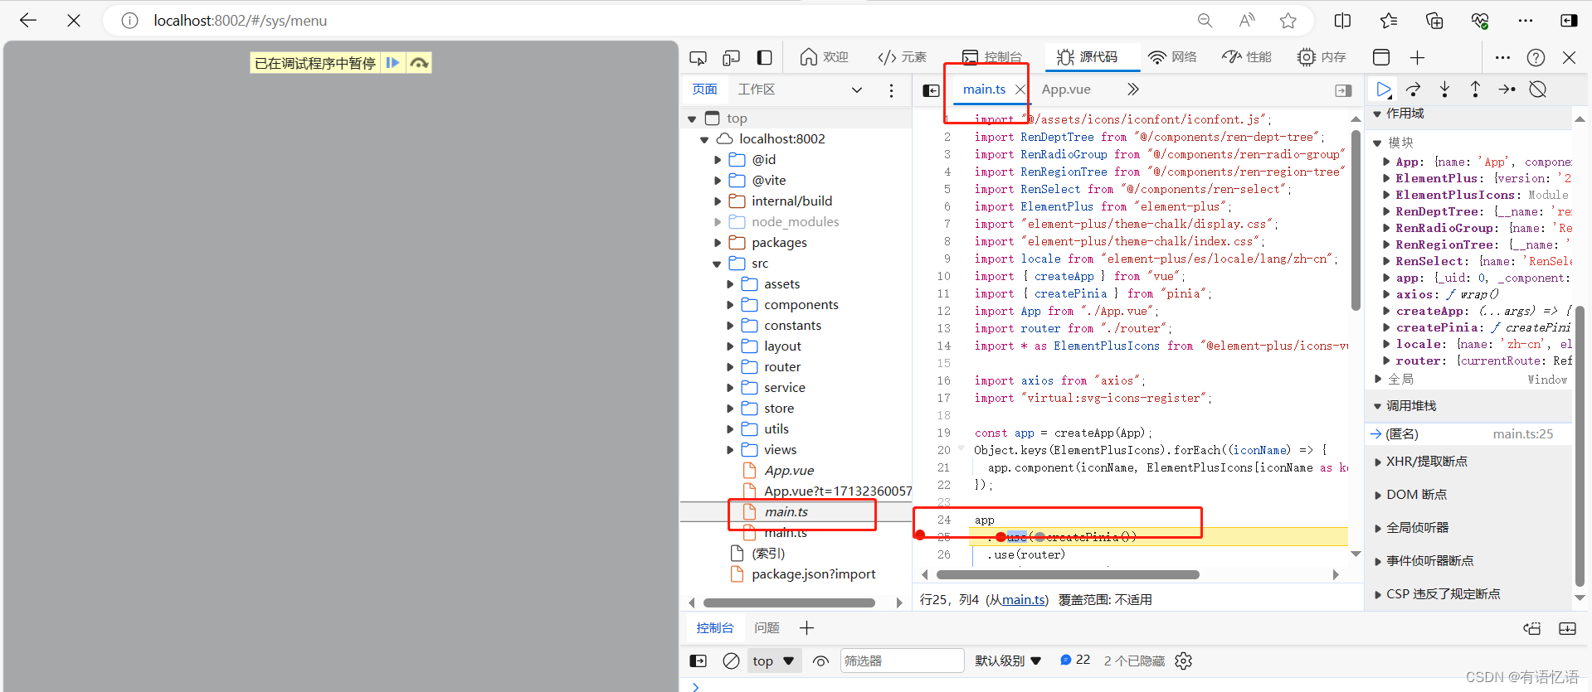Clear the console
The width and height of the screenshot is (1592, 692).
[731, 661]
